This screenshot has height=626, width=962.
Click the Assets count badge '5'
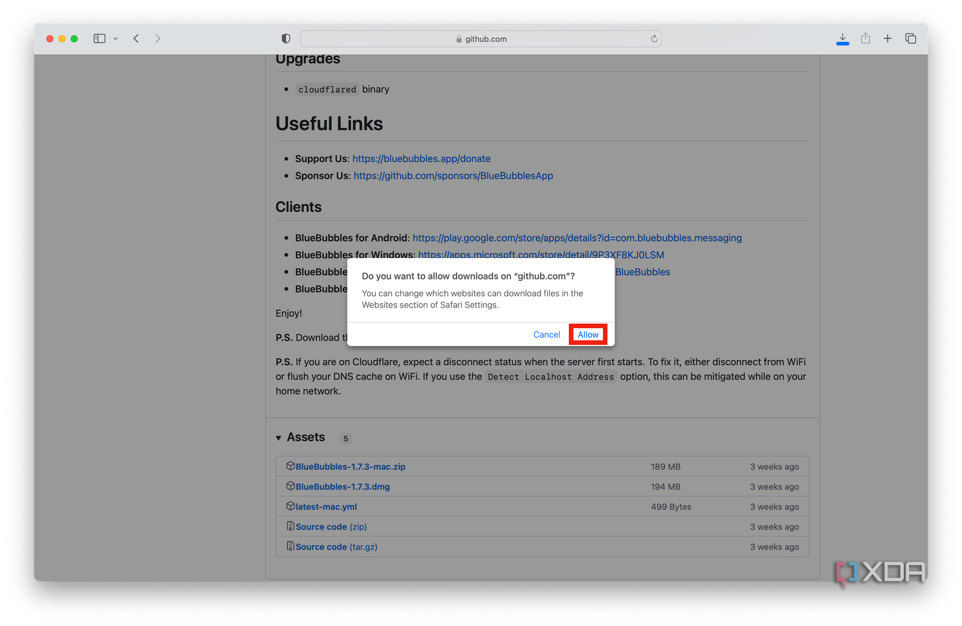pos(346,438)
